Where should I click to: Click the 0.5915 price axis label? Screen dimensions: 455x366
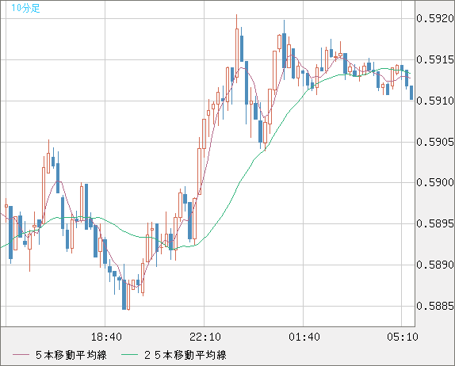pos(435,59)
